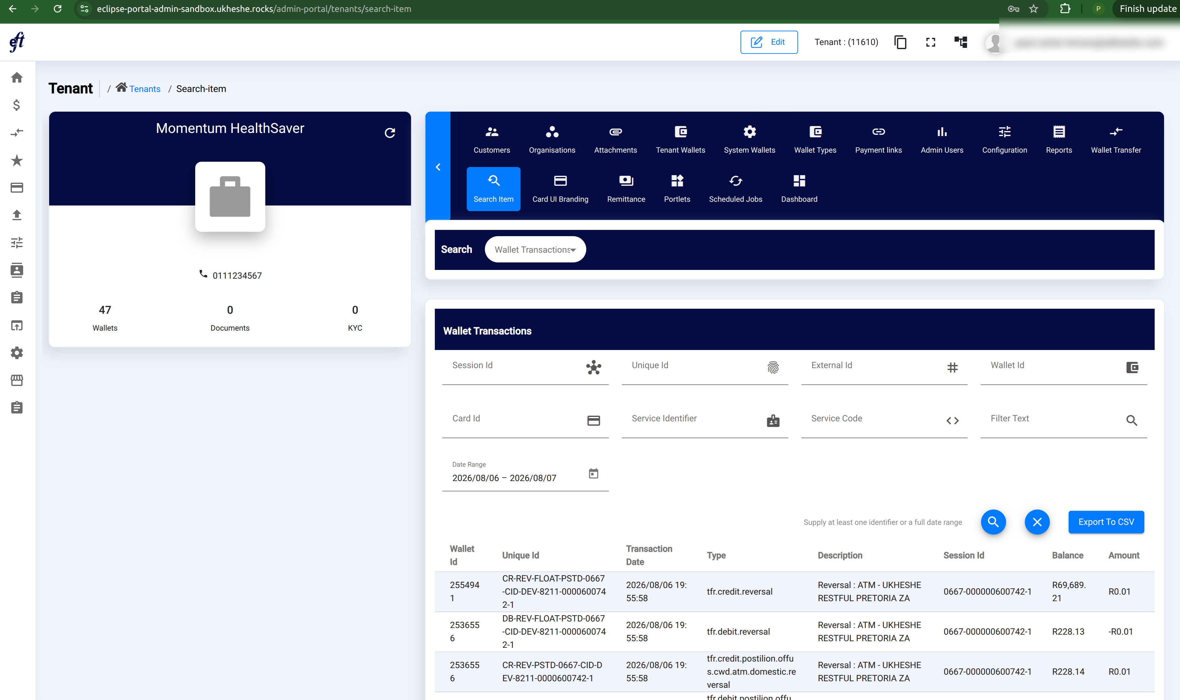Image resolution: width=1180 pixels, height=700 pixels.
Task: Go back to the previous browser page
Action: click(13, 8)
